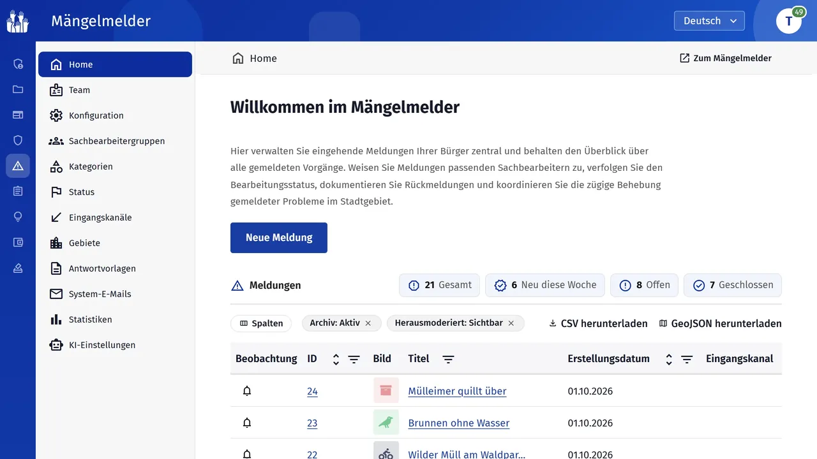Remove the Archiv: Aktiv filter chip
The image size is (817, 459).
[x=368, y=323]
